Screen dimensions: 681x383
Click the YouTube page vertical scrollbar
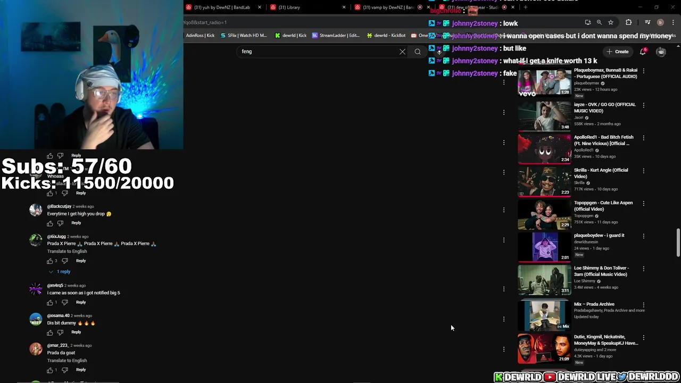tap(678, 242)
